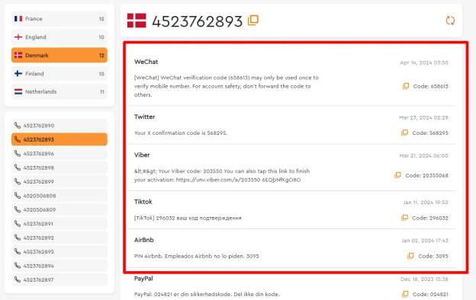Copy AirBnb code 3095 icon
The height and width of the screenshot is (300, 476).
[410, 256]
